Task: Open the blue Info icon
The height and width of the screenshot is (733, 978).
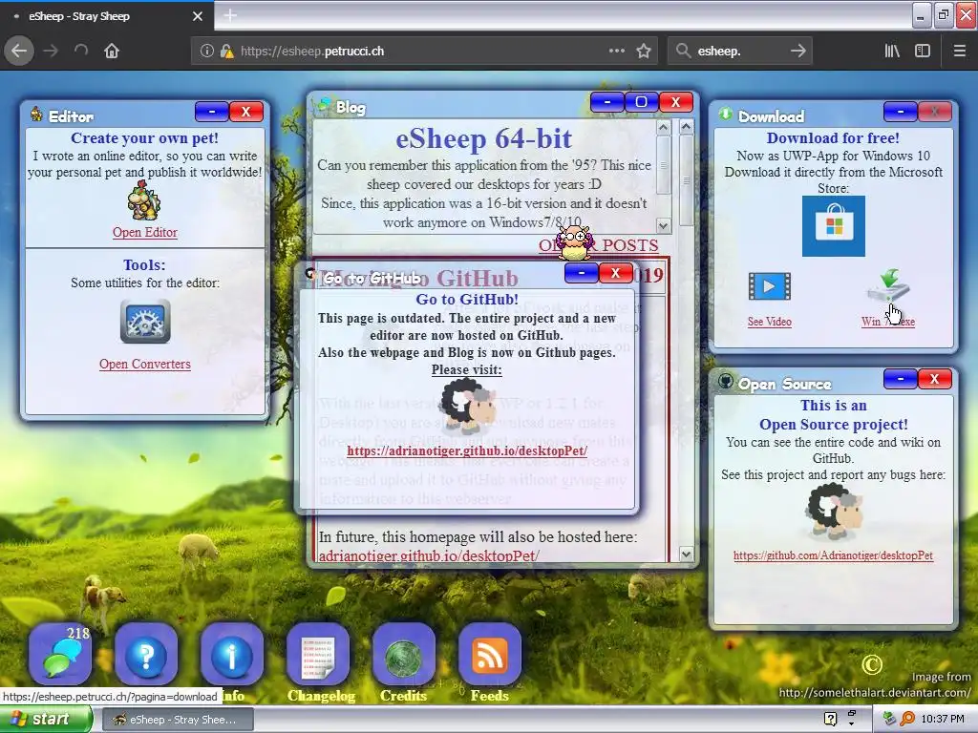Action: [x=231, y=655]
